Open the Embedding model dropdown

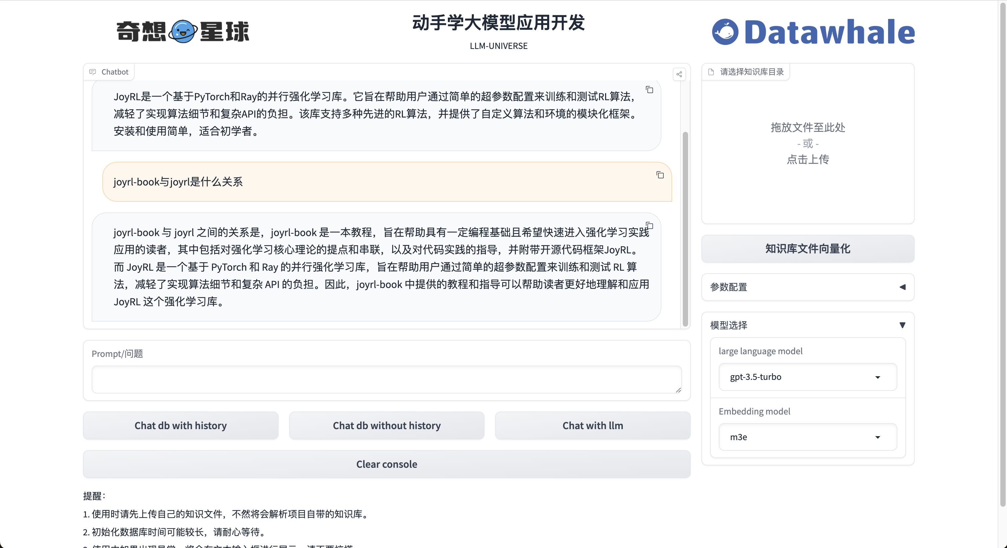point(808,437)
